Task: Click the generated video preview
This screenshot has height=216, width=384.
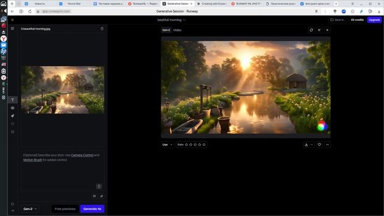Action: click(x=245, y=87)
